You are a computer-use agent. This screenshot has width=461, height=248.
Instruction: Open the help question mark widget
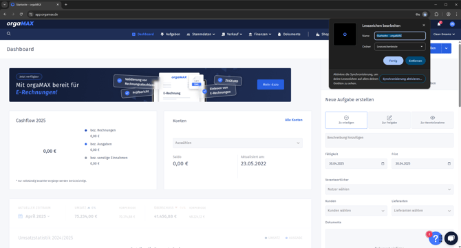436,238
